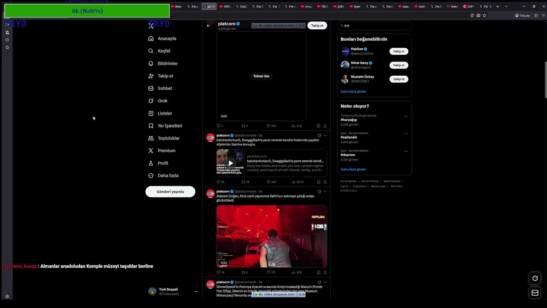Viewport: 547px width, 308px height.
Task: Like the top video post with 514 likes
Action: point(271,126)
